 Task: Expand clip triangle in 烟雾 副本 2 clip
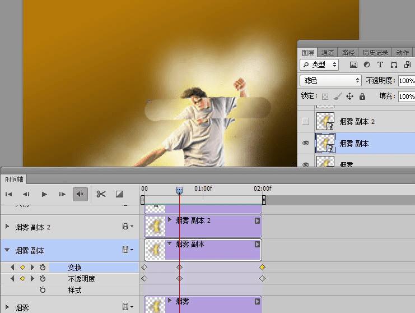[x=169, y=219]
